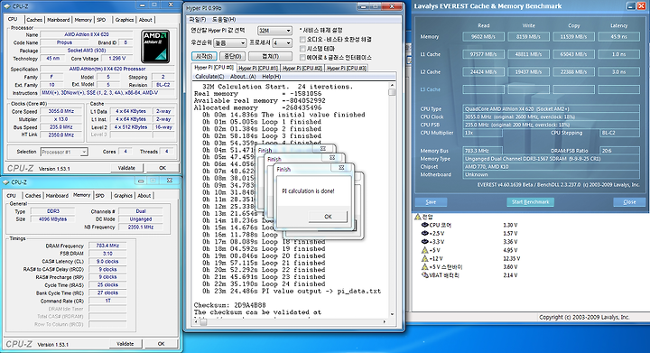Close the frontmost Finish dialog with its X
The image size is (650, 353).
coord(341,167)
